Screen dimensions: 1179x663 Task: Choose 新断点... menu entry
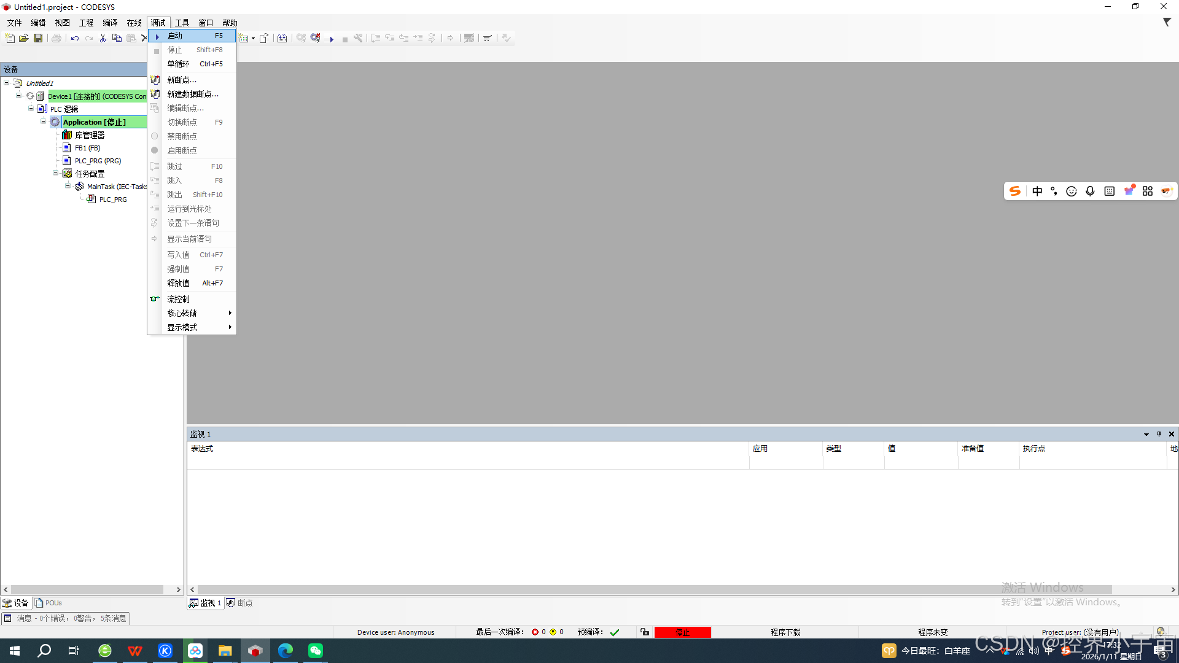coord(182,80)
